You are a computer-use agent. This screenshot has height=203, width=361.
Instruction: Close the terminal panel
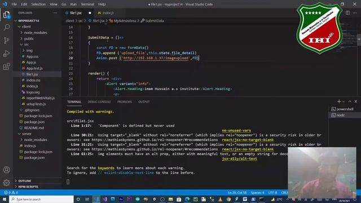356,101
